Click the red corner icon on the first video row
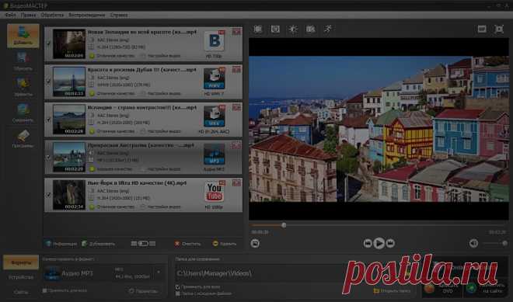This screenshot has width=513, height=302. click(x=236, y=32)
